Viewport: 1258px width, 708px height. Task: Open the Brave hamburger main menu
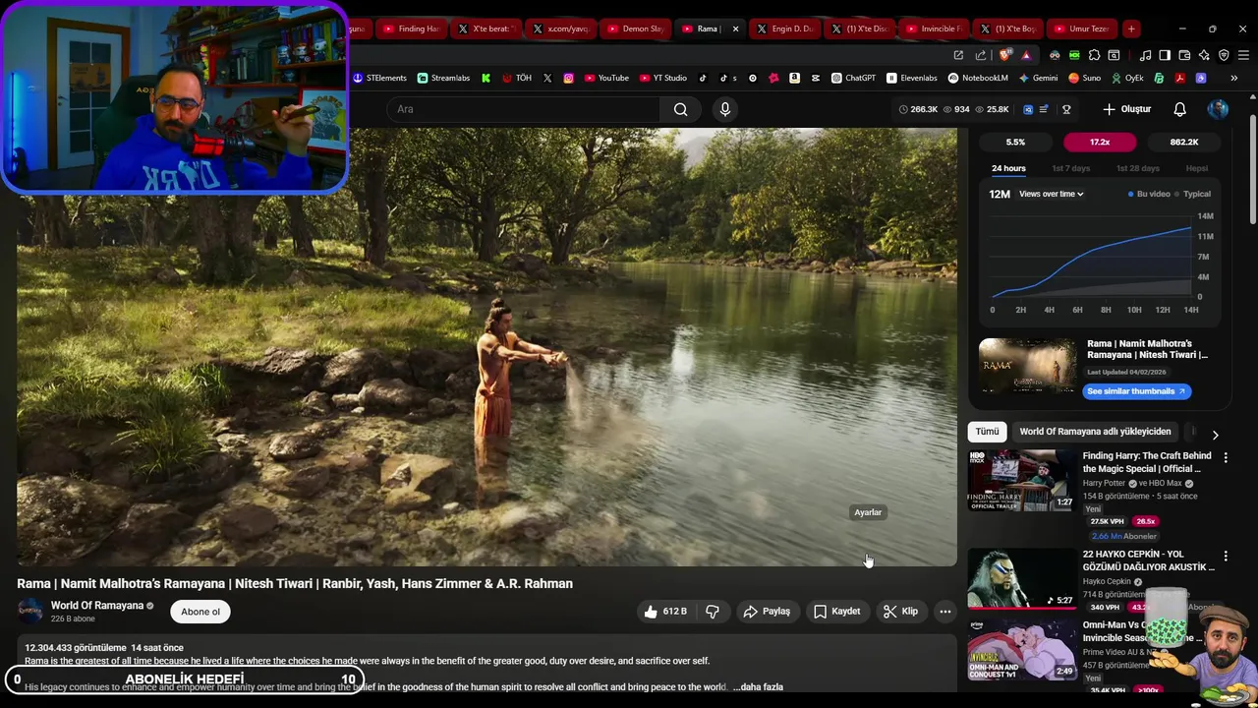click(x=1243, y=55)
